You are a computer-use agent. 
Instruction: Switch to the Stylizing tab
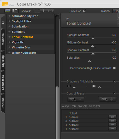click(3, 61)
